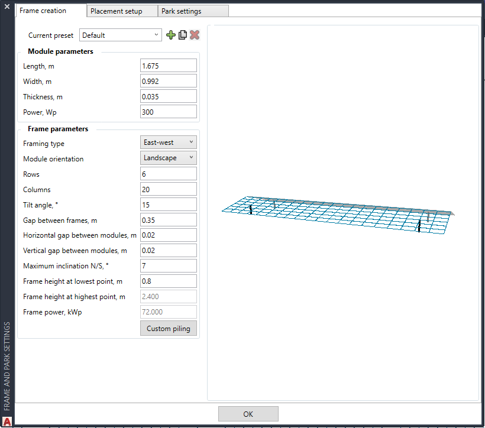Click the Frame height at lowest point field
The width and height of the screenshot is (485, 428).
pos(168,281)
